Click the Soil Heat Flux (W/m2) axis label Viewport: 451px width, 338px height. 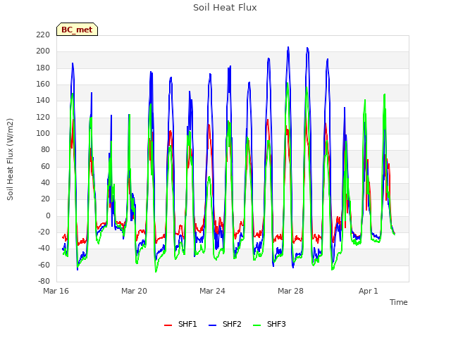tap(10, 159)
